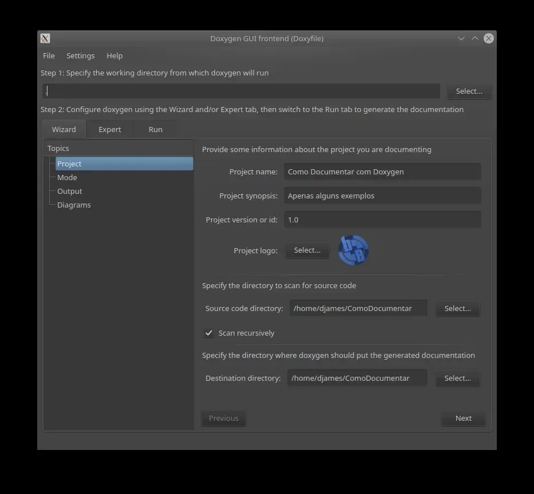
Task: Click the Project name field
Action: tap(382, 172)
